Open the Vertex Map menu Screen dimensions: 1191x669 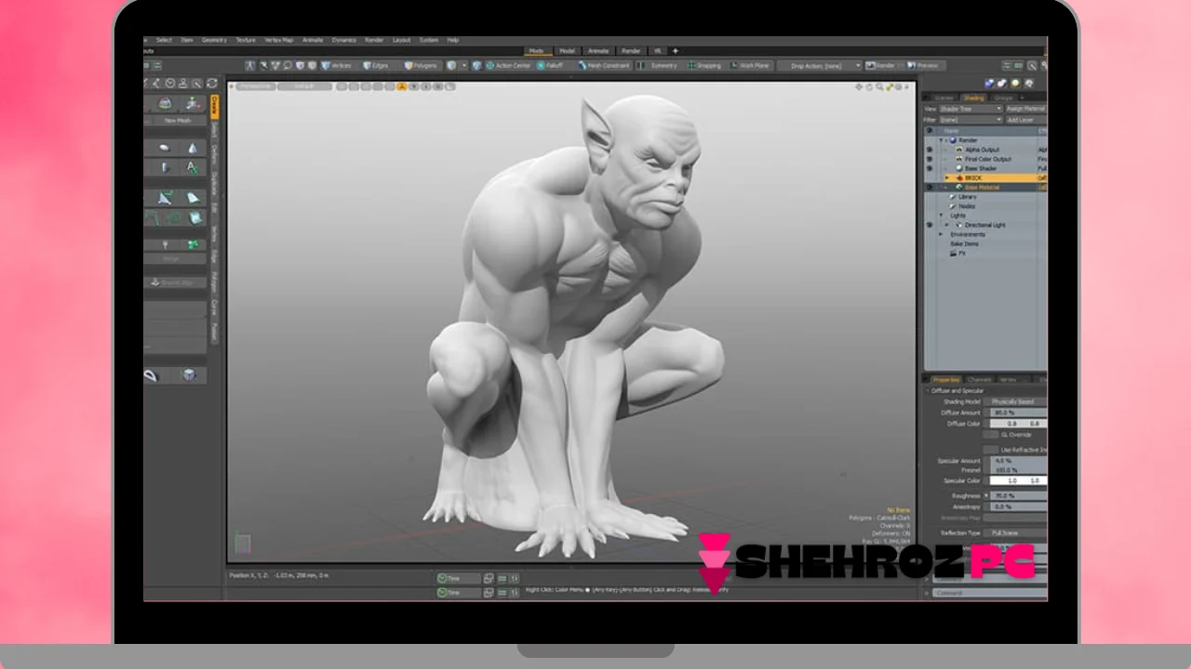[279, 40]
